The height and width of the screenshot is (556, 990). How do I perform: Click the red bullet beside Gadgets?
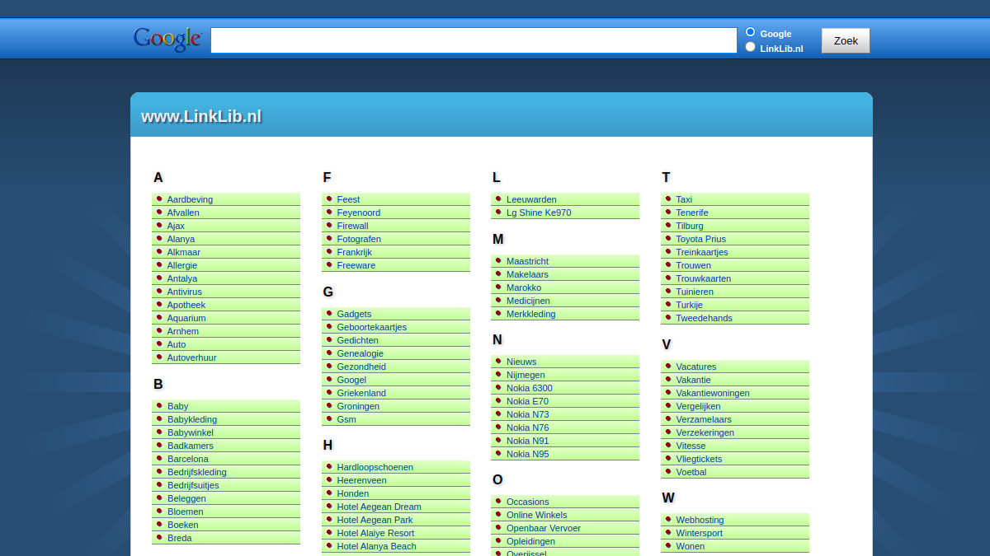pos(329,313)
